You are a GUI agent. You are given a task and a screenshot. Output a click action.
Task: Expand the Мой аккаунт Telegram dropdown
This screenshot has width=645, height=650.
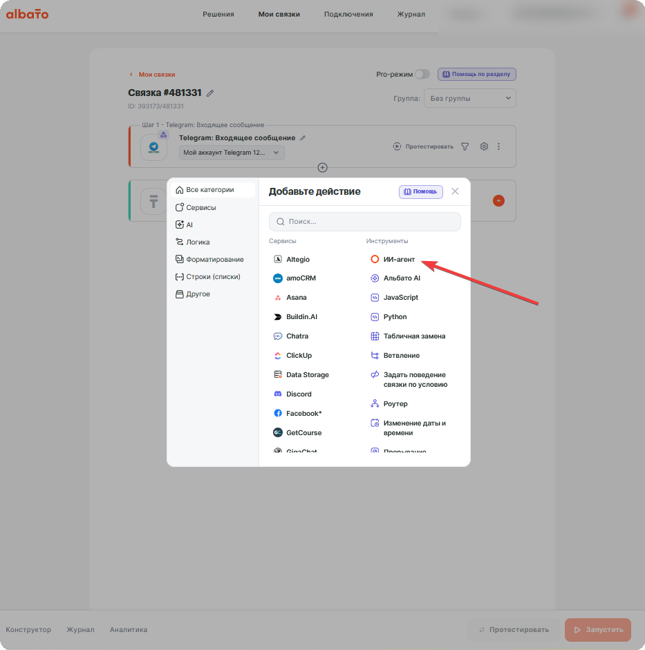click(x=232, y=153)
